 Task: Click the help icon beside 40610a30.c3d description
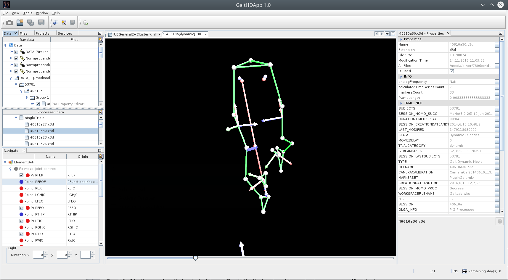point(499,221)
